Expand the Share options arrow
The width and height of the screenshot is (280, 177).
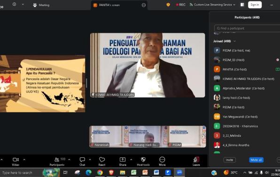click(131, 160)
